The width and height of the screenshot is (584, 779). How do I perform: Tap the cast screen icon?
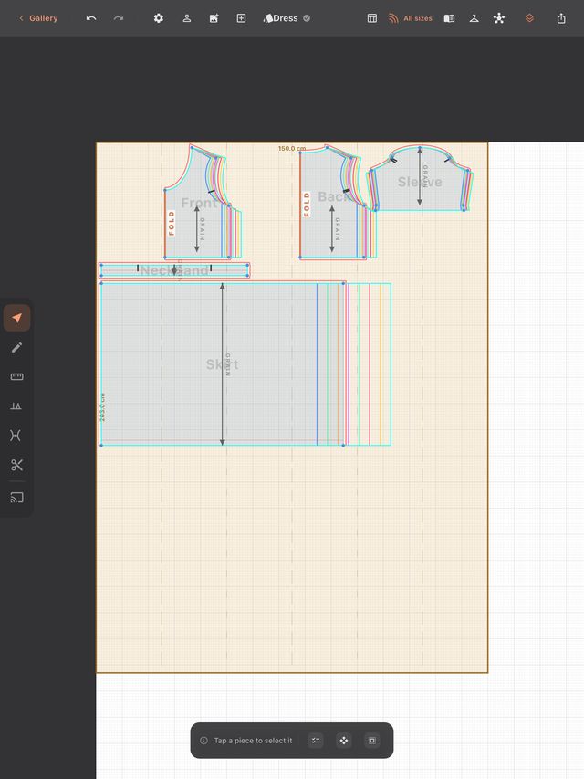pyautogui.click(x=17, y=498)
